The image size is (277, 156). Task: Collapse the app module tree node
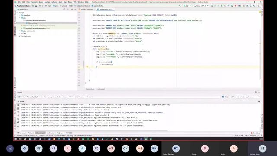click(17, 13)
